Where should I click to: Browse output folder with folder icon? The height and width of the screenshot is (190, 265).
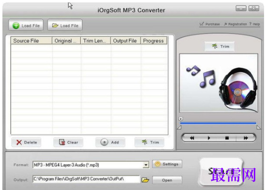tap(145, 180)
